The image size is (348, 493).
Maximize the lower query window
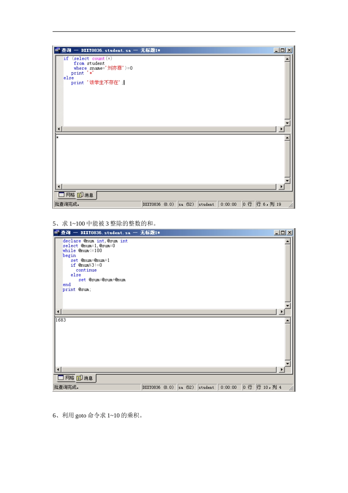pos(283,233)
